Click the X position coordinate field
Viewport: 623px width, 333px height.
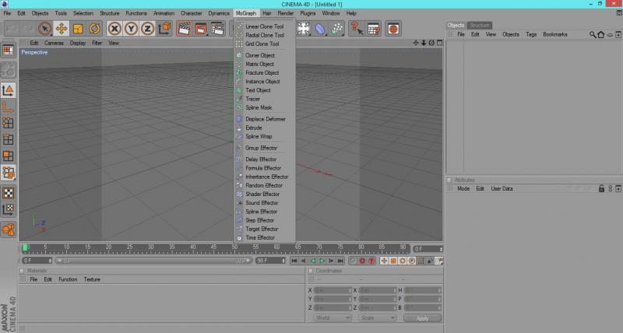(x=333, y=290)
